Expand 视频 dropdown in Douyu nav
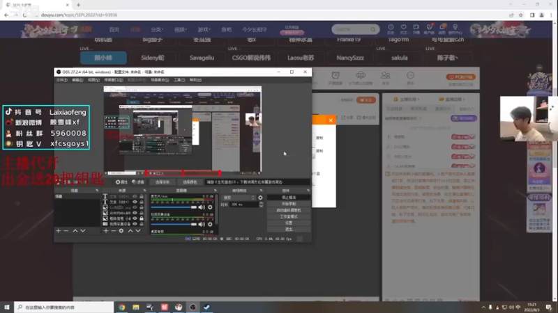This screenshot has height=313, width=558. coord(181,29)
